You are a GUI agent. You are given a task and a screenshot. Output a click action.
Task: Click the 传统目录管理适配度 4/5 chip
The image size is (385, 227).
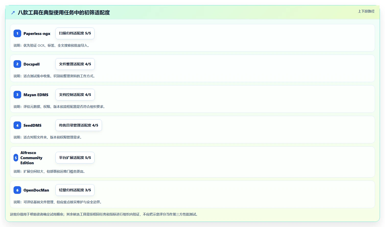pyautogui.click(x=78, y=125)
